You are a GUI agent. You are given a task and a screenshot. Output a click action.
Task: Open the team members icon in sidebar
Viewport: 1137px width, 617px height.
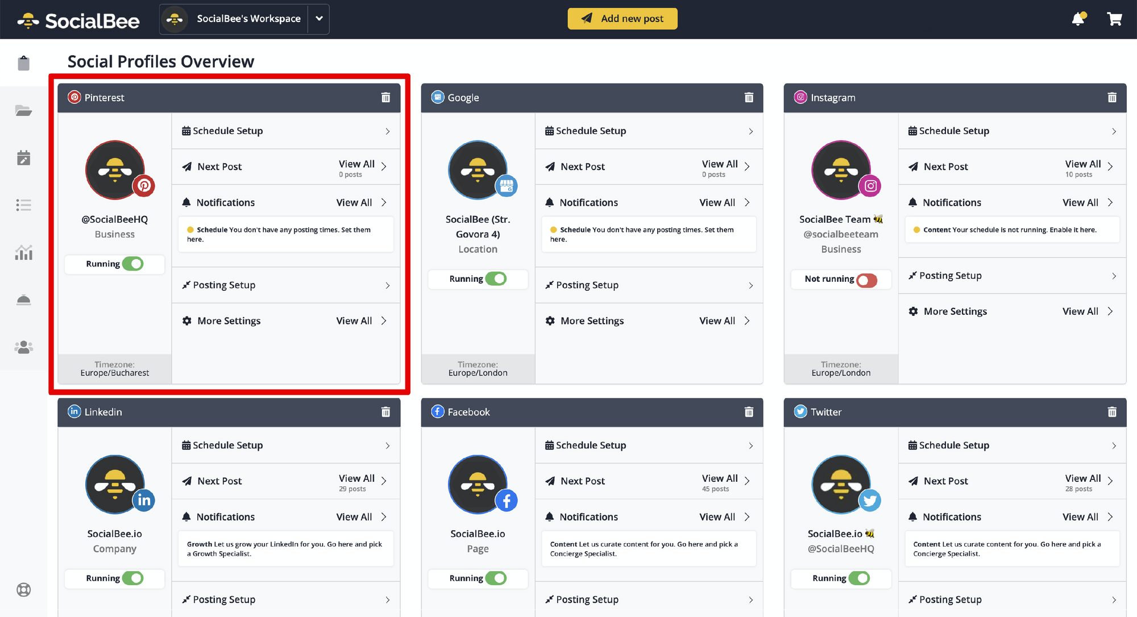pyautogui.click(x=23, y=347)
